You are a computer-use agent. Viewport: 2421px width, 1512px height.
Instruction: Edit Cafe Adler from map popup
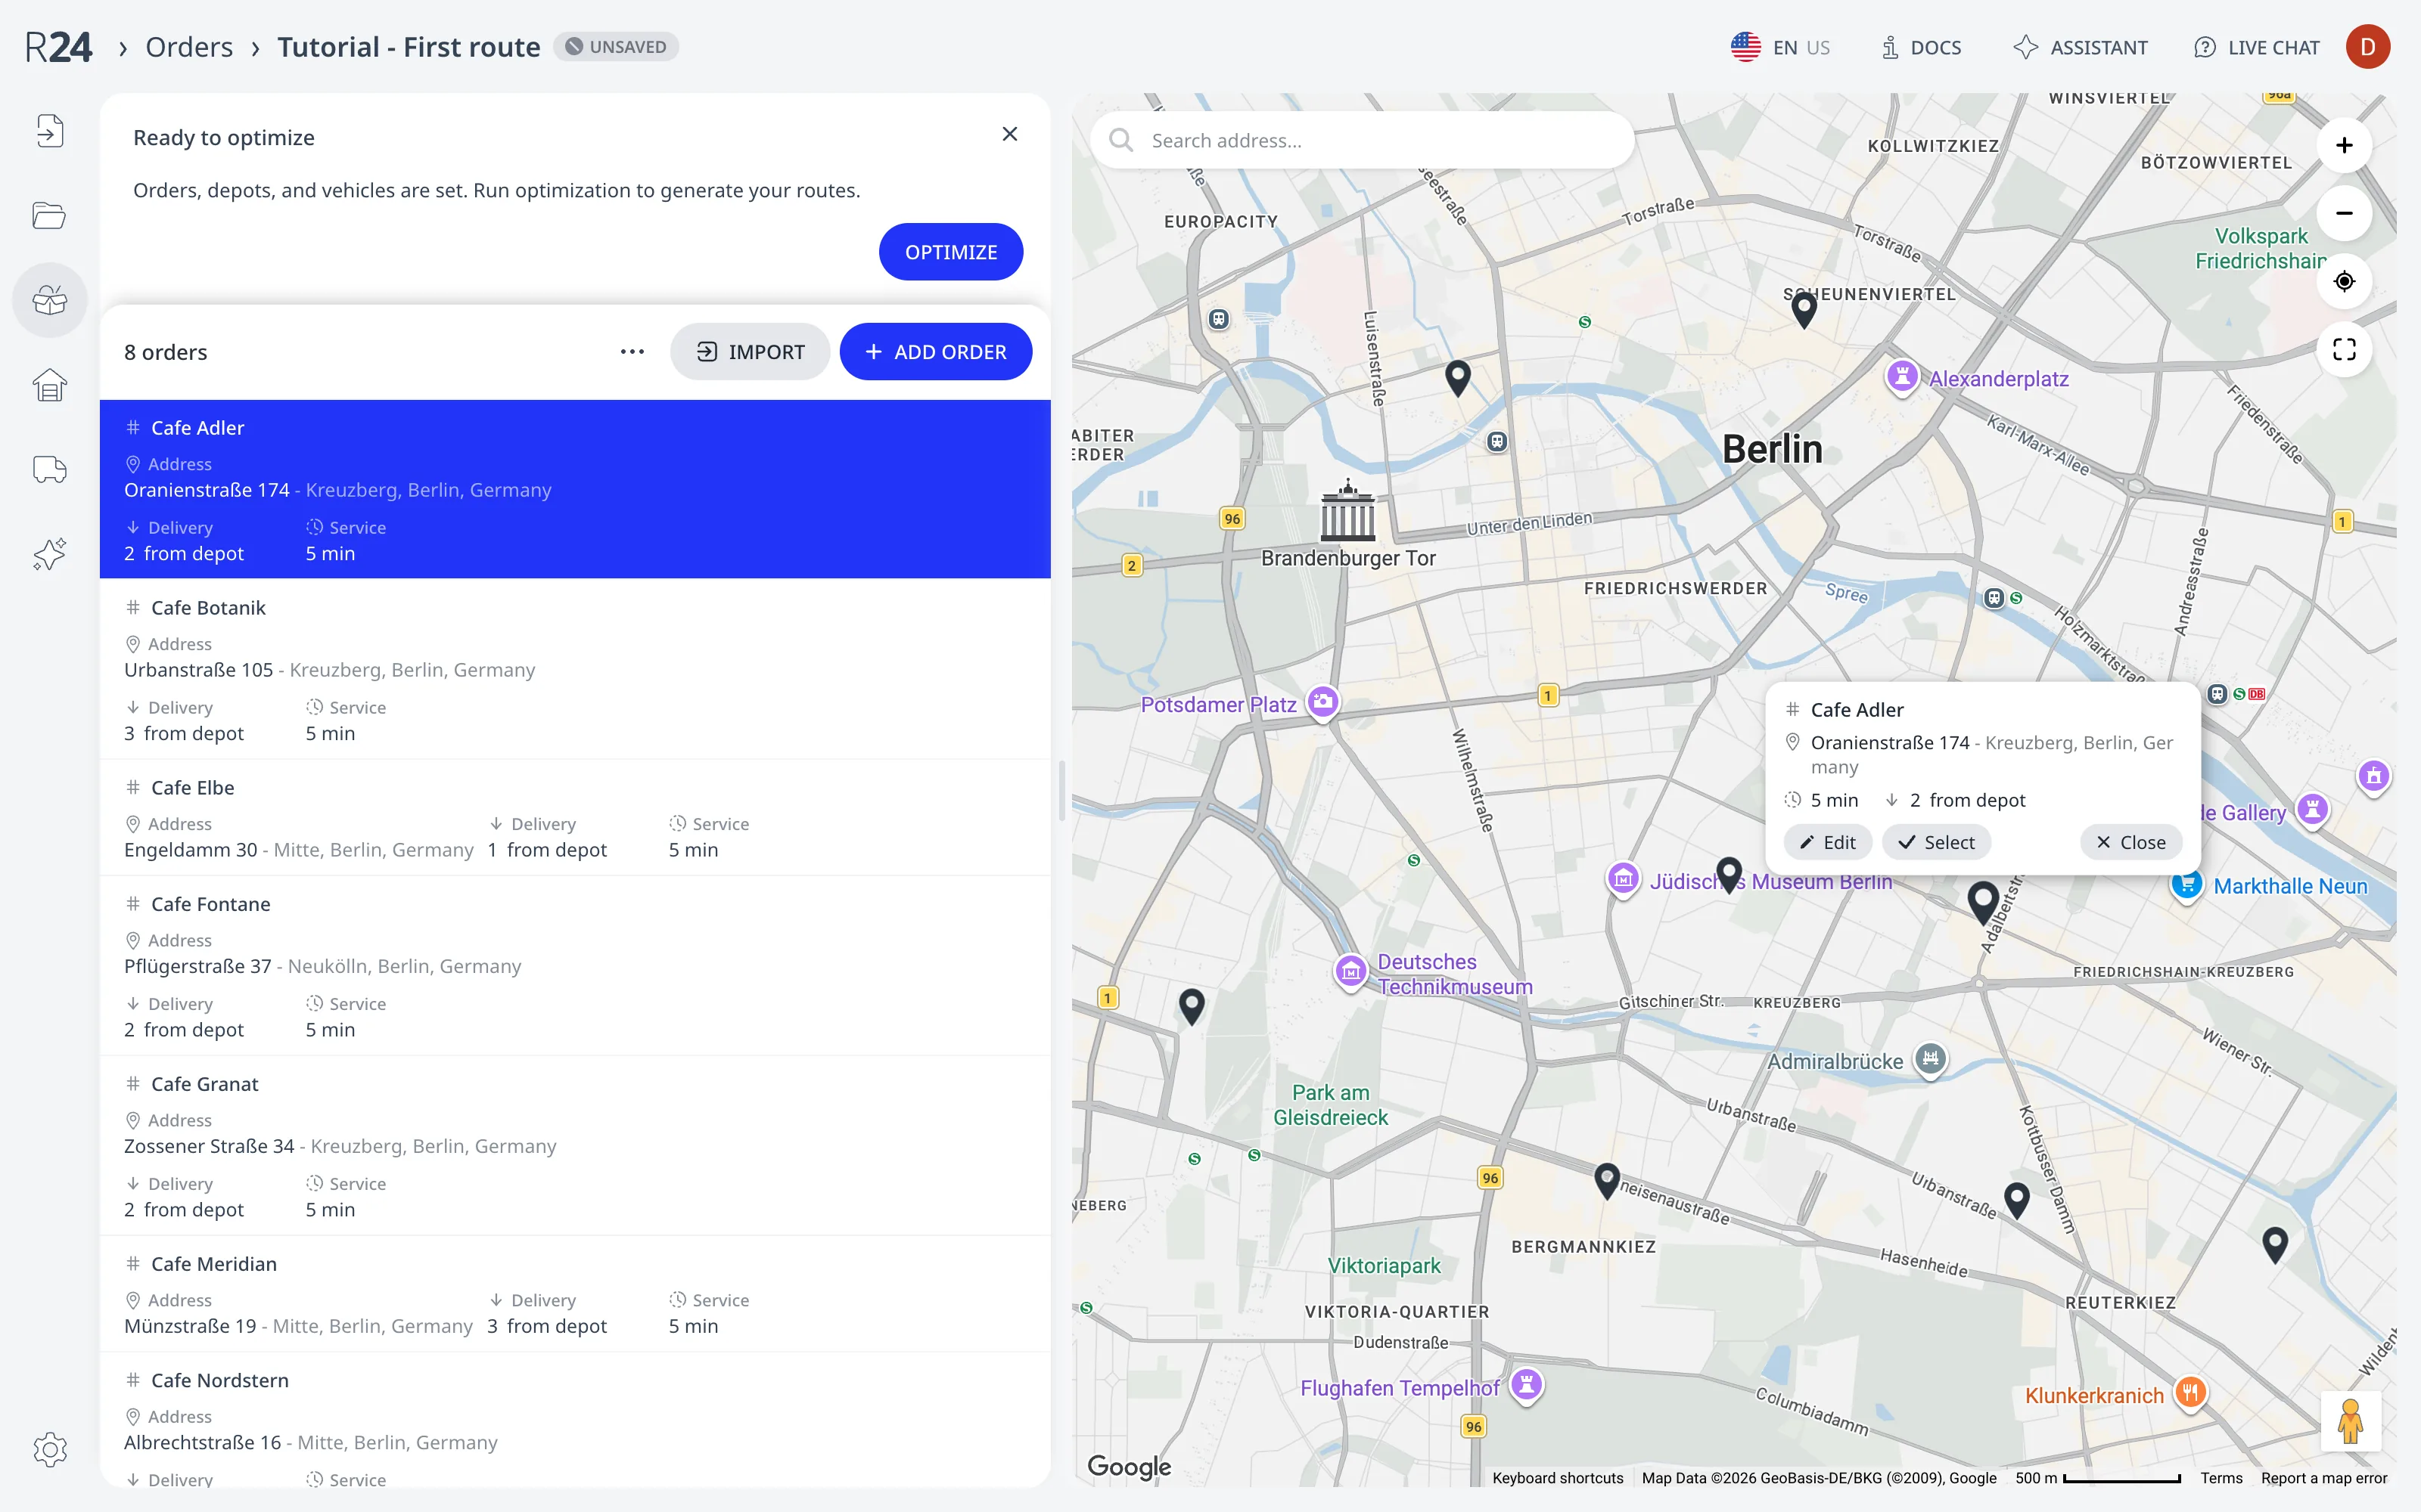click(x=1828, y=842)
